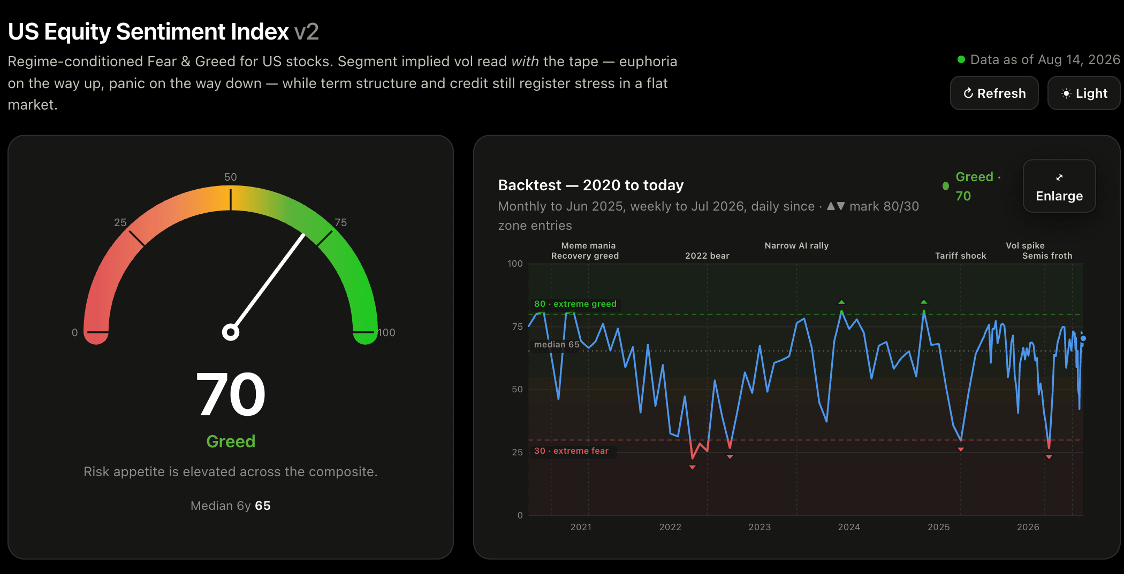Click the expand arrows icon above Enlarge

[1059, 177]
